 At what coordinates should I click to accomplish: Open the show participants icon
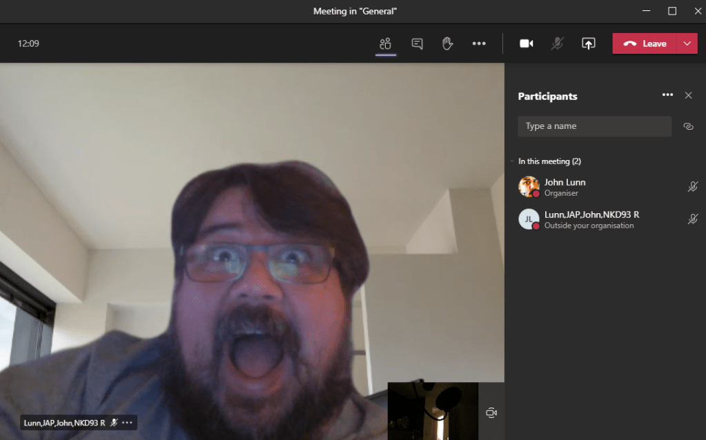point(385,43)
